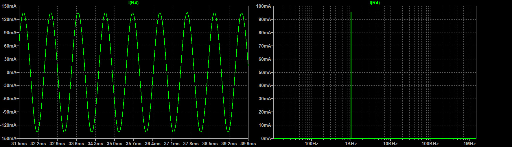This screenshot has width=512, height=147.
Task: Select the I(R4) trace label in FFT plot
Action: point(375,3)
